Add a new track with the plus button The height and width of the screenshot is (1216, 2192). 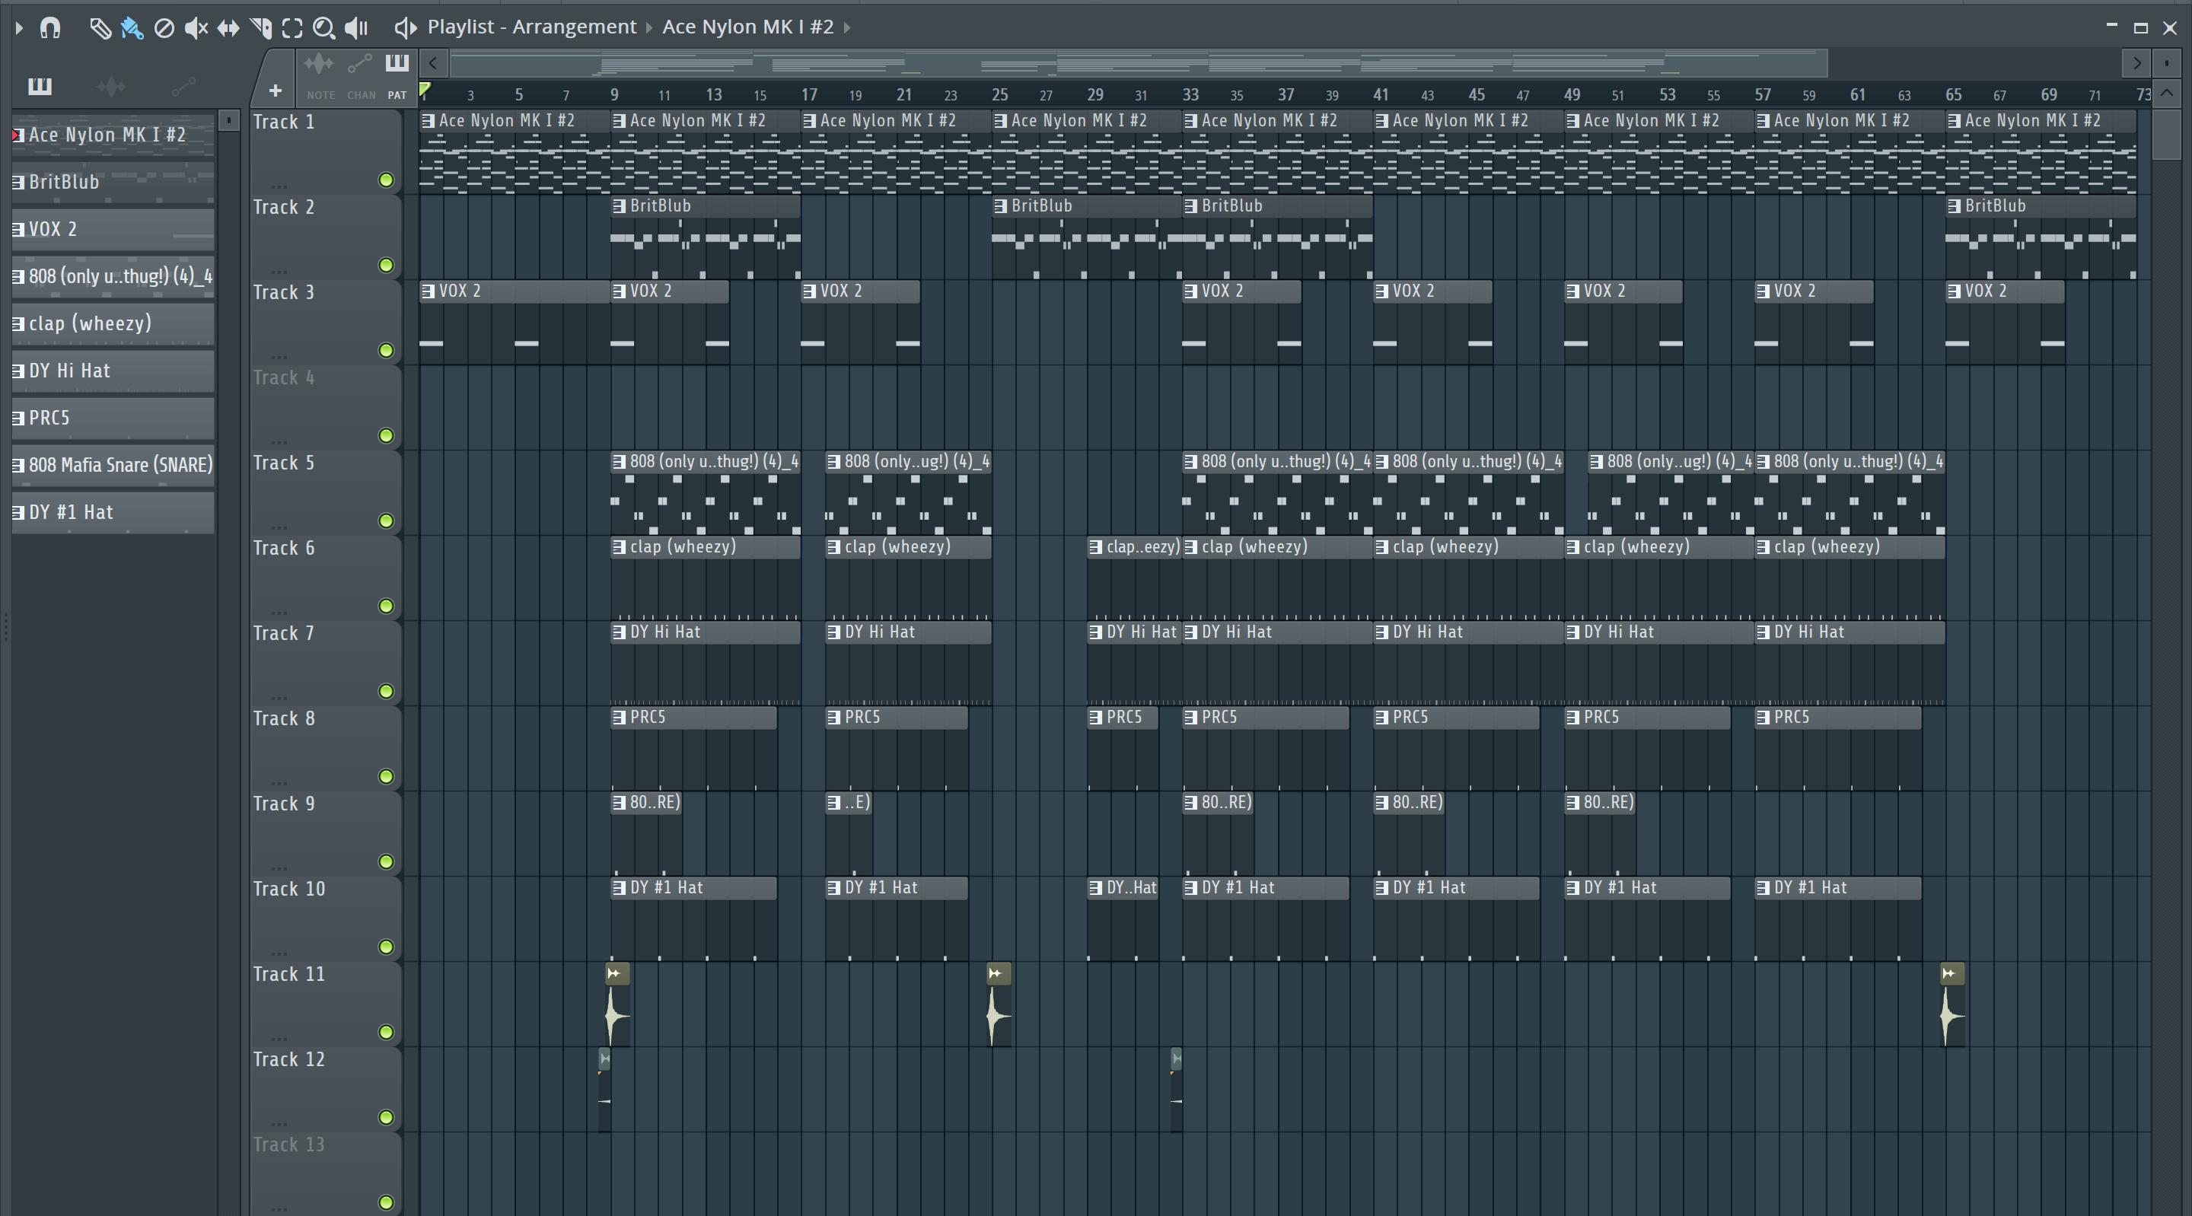(275, 91)
